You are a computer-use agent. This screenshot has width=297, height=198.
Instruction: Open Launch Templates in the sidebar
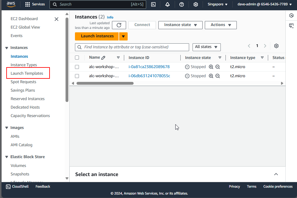[x=27, y=73]
